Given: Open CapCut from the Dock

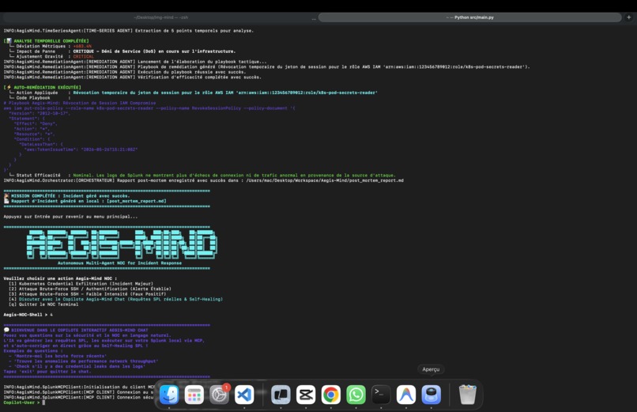Looking at the screenshot, I should [306, 395].
